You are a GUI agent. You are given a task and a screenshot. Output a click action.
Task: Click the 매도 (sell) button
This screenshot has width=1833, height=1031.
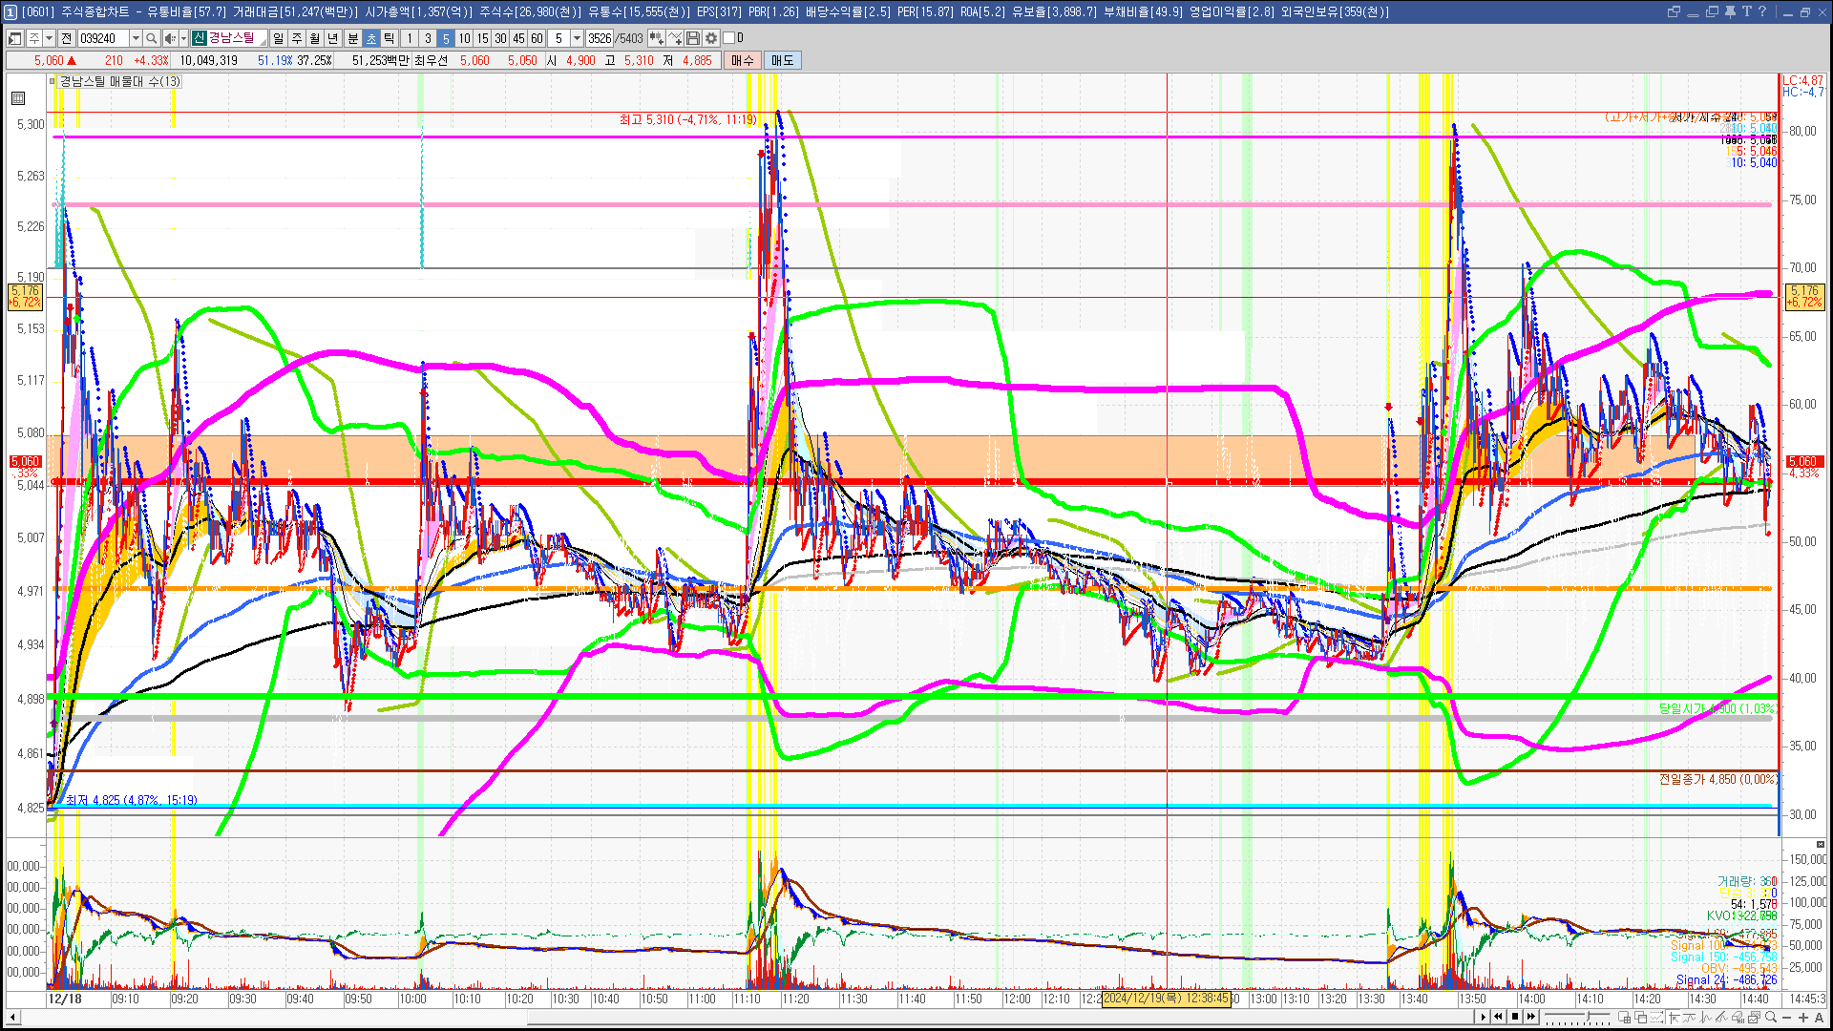tap(783, 60)
